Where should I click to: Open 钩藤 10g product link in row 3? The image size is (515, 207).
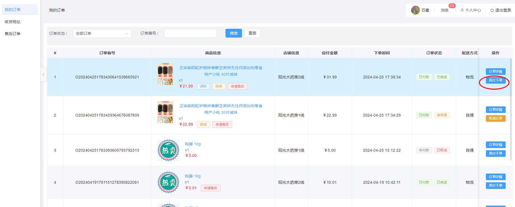point(193,144)
